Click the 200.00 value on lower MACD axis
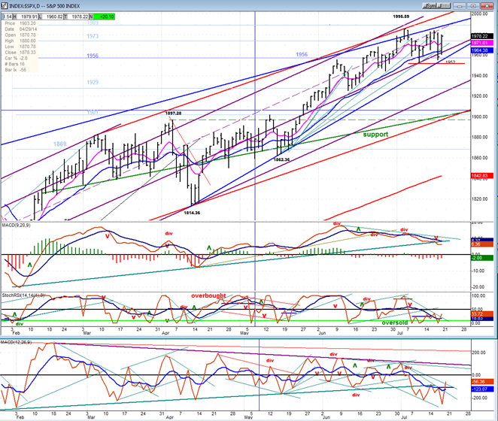The image size is (498, 421). pos(478,353)
